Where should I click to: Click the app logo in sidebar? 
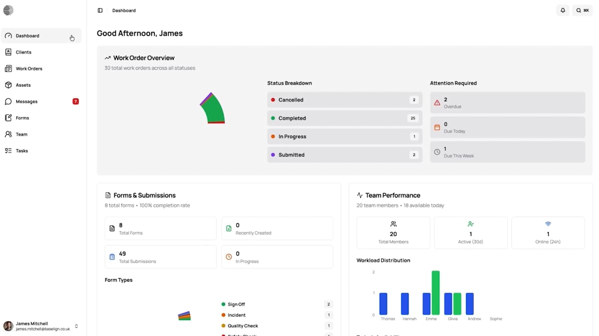(x=8, y=10)
